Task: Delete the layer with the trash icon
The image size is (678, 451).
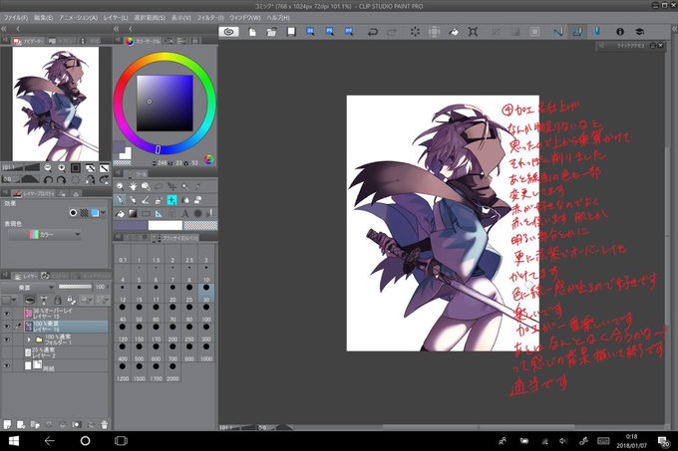Action: 104,425
